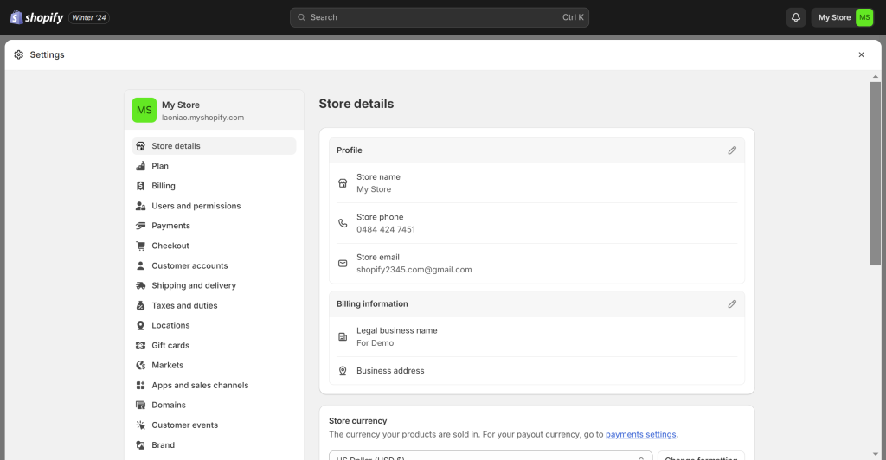Click the MS avatar in top bar
The width and height of the screenshot is (886, 460).
tap(864, 17)
